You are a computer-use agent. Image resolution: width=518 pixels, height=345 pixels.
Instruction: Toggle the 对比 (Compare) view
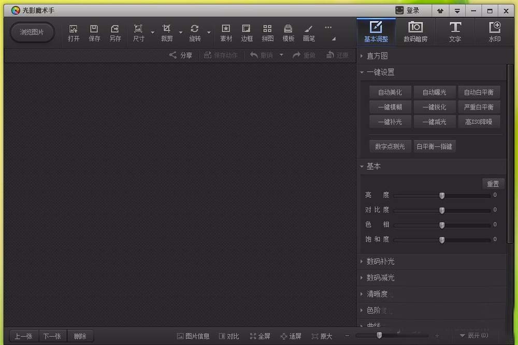click(229, 336)
